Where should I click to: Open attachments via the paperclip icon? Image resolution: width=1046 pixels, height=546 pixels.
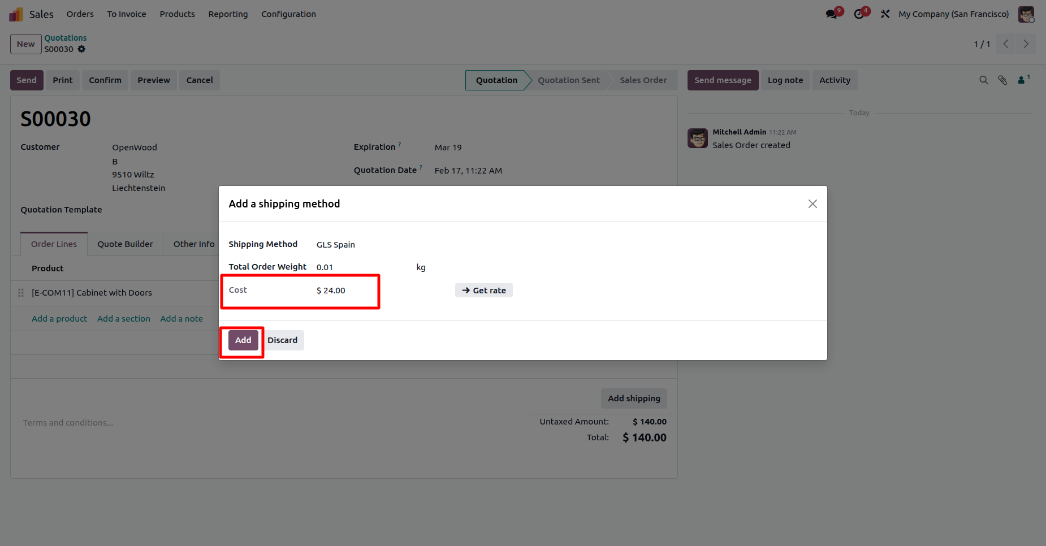coord(1002,80)
